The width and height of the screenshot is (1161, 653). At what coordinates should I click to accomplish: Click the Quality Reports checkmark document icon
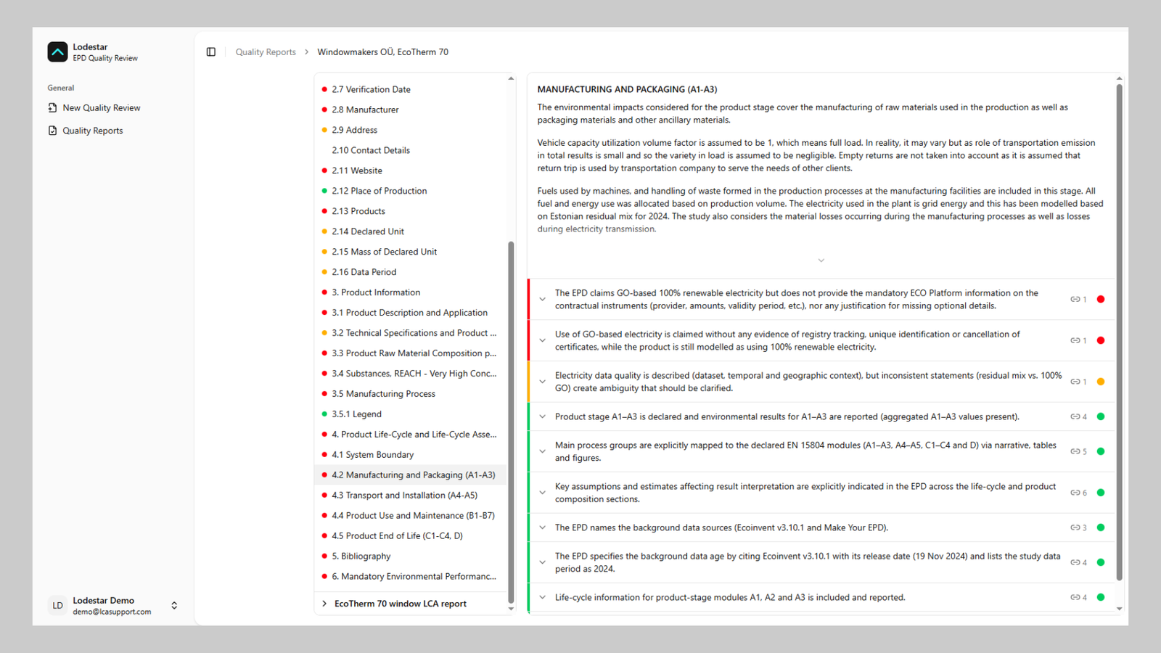point(52,130)
